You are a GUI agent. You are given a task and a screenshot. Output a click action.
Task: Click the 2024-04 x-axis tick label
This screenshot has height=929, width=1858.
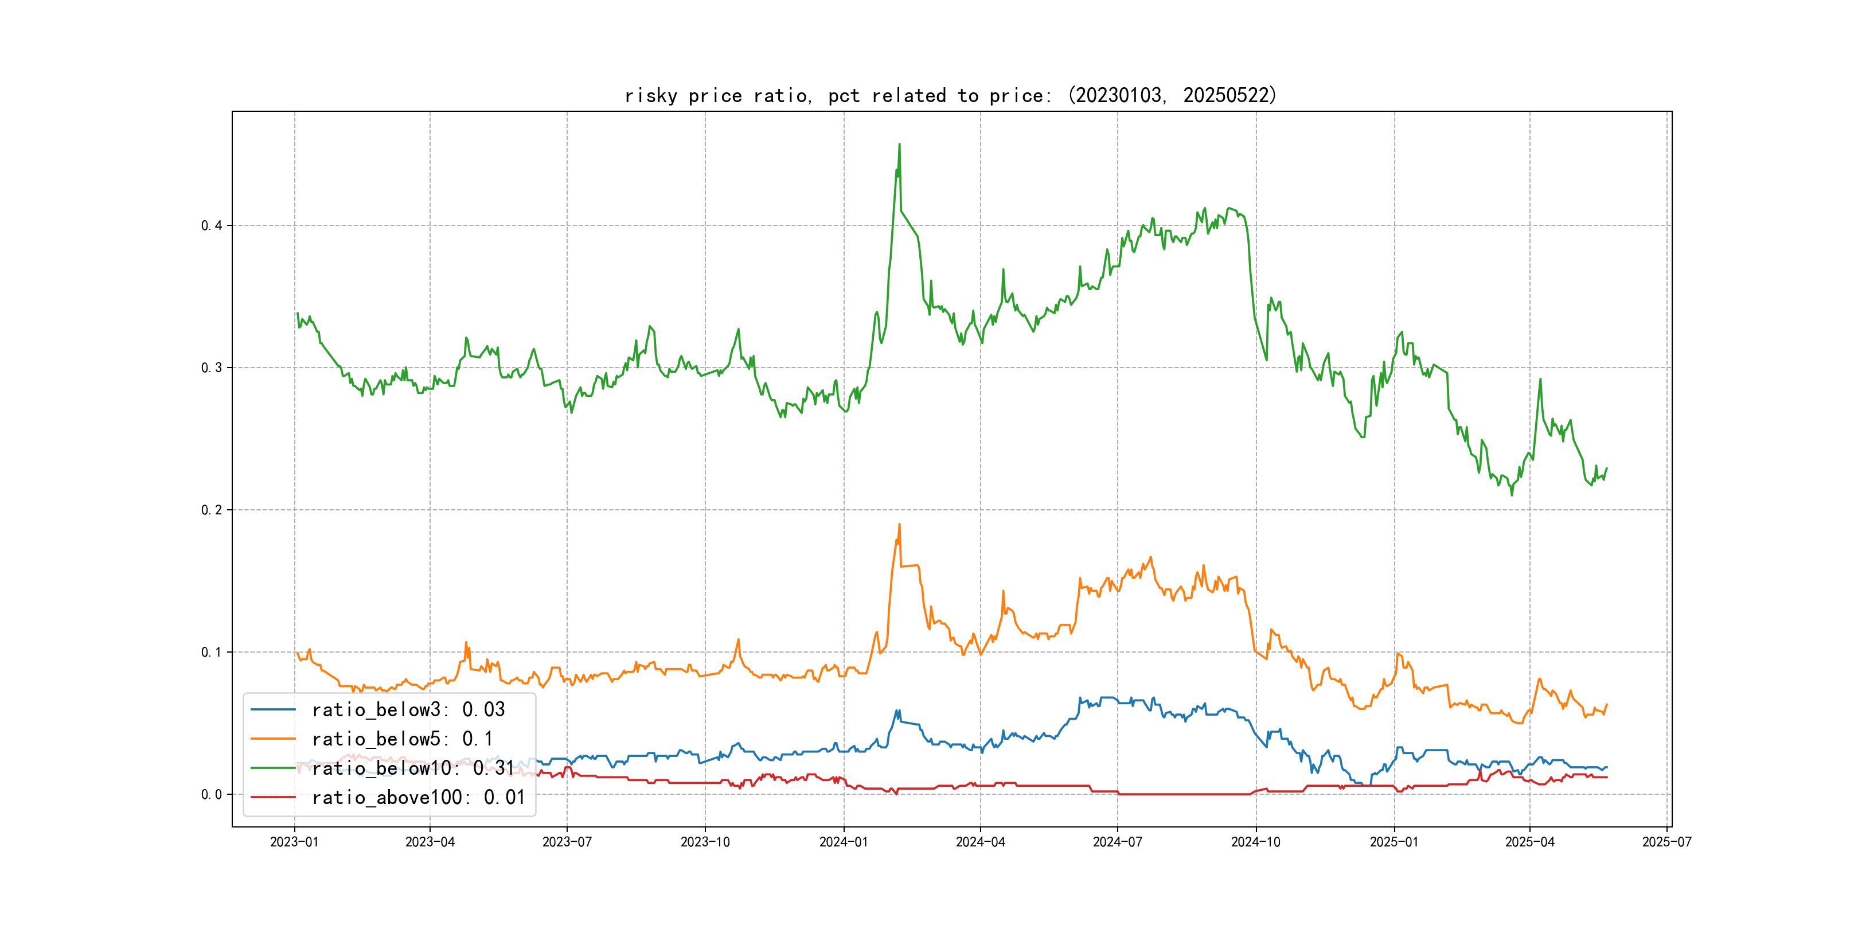[980, 842]
